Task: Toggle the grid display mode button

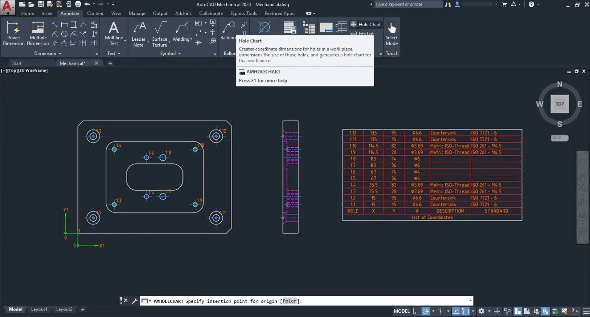Action: pos(518,311)
